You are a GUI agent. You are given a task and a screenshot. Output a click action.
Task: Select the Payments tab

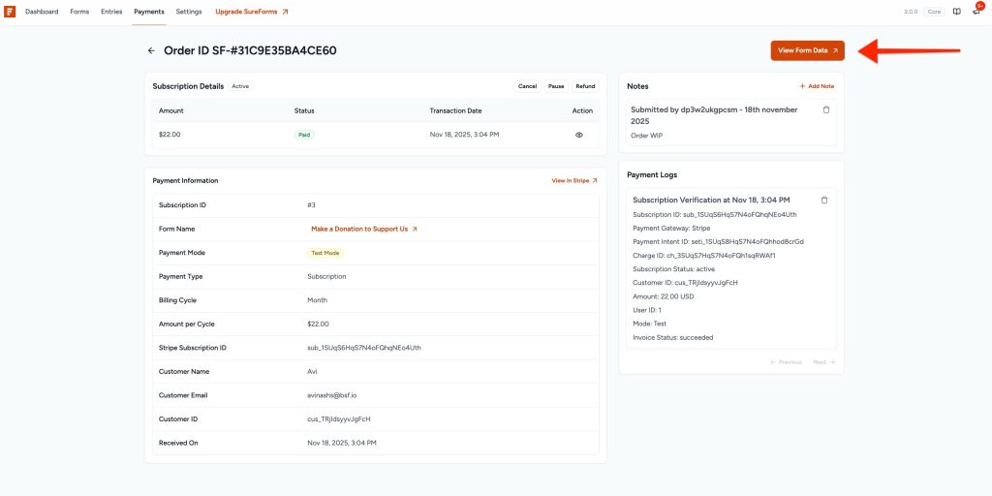[x=149, y=12]
